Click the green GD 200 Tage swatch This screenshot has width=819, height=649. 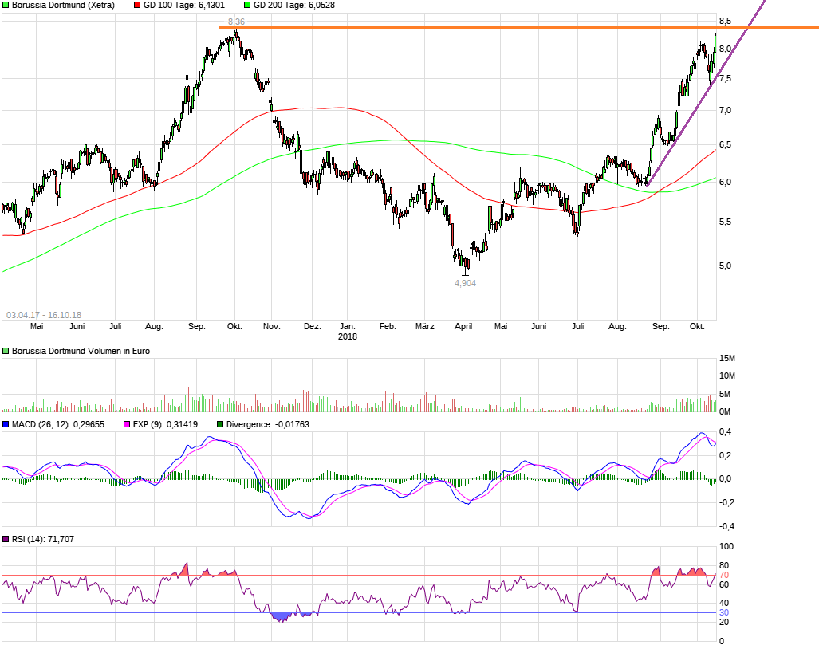247,6
